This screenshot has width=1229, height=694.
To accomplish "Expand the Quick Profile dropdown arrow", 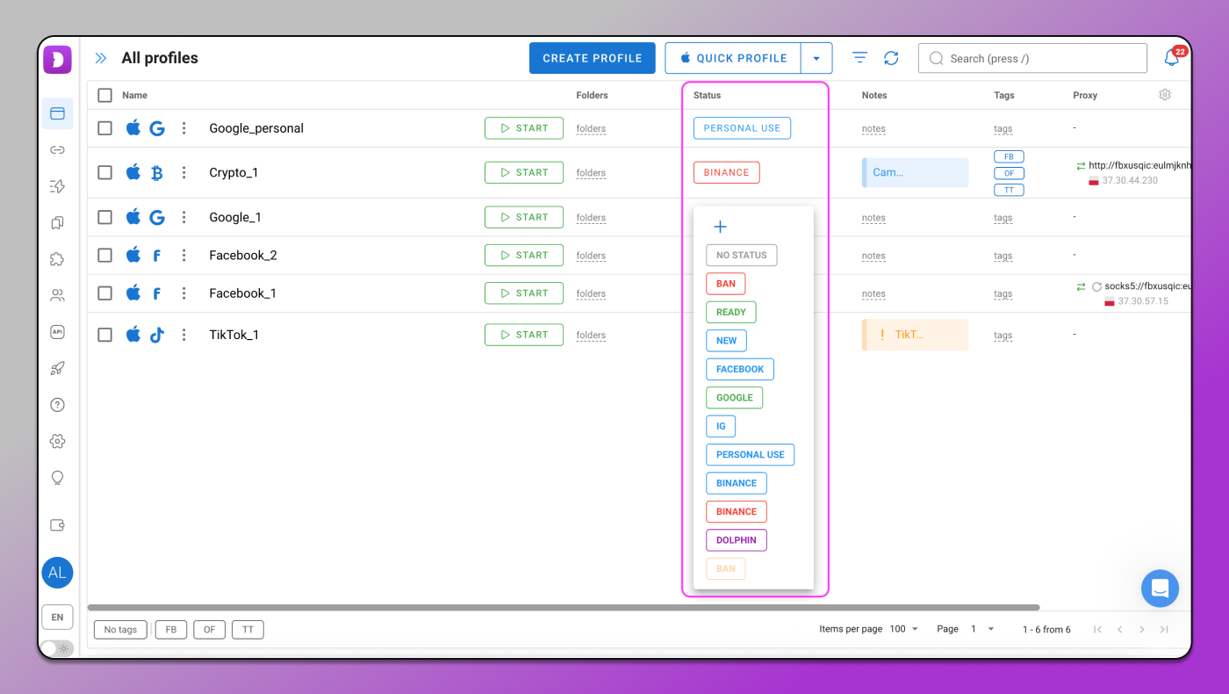I will point(816,58).
